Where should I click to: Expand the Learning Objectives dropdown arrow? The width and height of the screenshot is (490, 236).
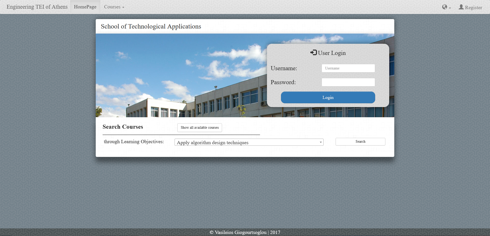point(321,142)
